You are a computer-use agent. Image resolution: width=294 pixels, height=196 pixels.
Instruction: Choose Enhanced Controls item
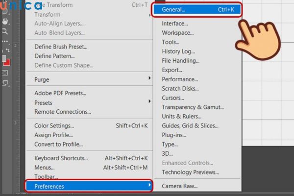197,163
